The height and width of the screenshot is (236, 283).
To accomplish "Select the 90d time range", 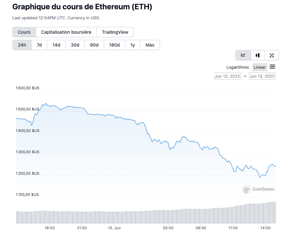I will pos(94,45).
